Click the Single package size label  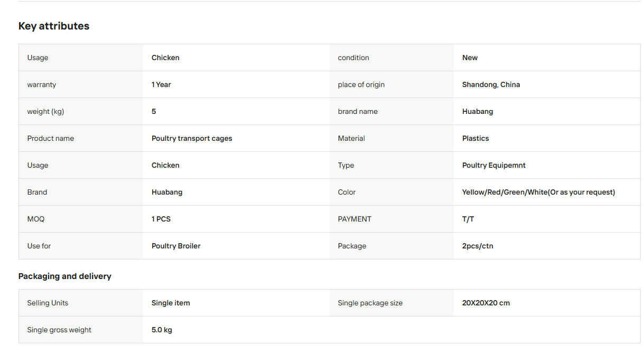point(370,303)
